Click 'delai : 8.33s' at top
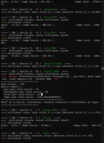Screen dimensions: 104x143 pos(10,2)
